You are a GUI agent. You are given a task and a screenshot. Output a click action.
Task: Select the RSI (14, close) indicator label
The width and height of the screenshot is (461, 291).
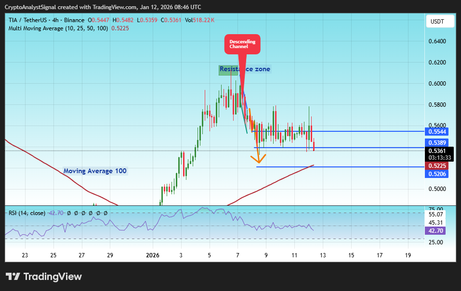[x=27, y=213]
